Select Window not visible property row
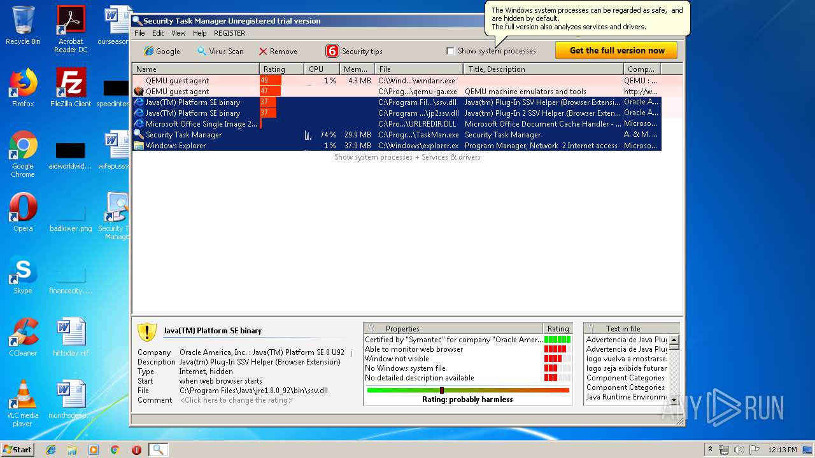This screenshot has height=458, width=815. pyautogui.click(x=467, y=359)
